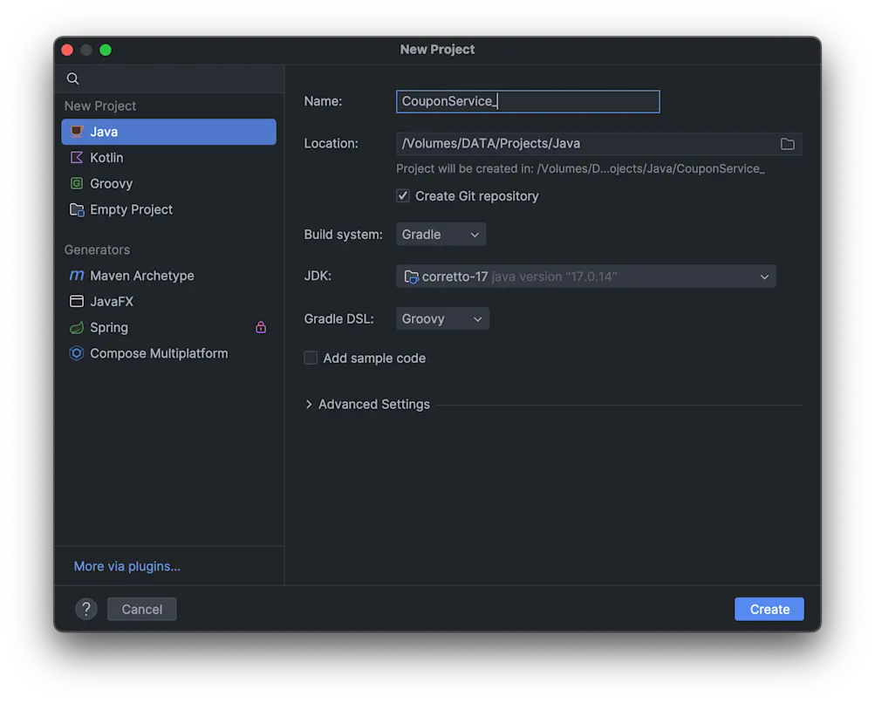The height and width of the screenshot is (703, 875).
Task: Select the JavaFX generator icon
Action: (x=77, y=302)
